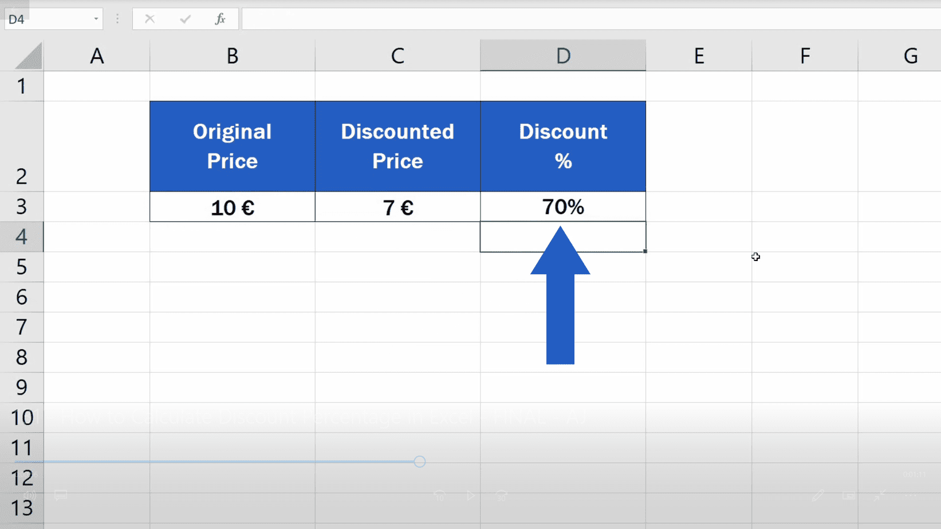Cancel entry using the X icon

pos(149,18)
